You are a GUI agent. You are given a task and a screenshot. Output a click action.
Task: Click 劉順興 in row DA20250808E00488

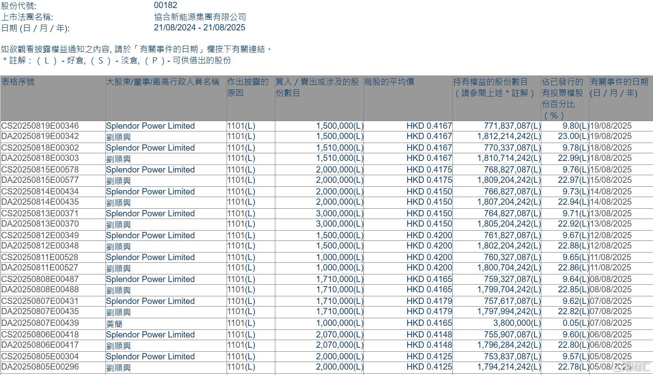pos(118,290)
